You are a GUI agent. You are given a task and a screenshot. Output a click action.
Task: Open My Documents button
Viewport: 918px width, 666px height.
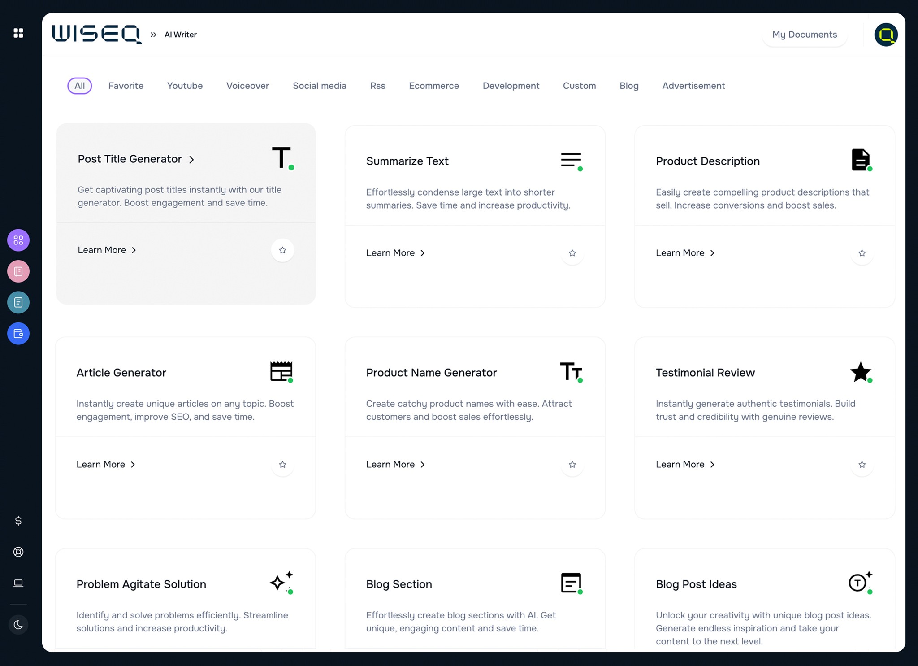tap(804, 35)
